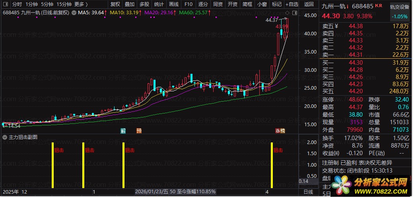Viewport: 414px width, 198px height.
Task: Click the 返回 button
Action: pos(309,4)
